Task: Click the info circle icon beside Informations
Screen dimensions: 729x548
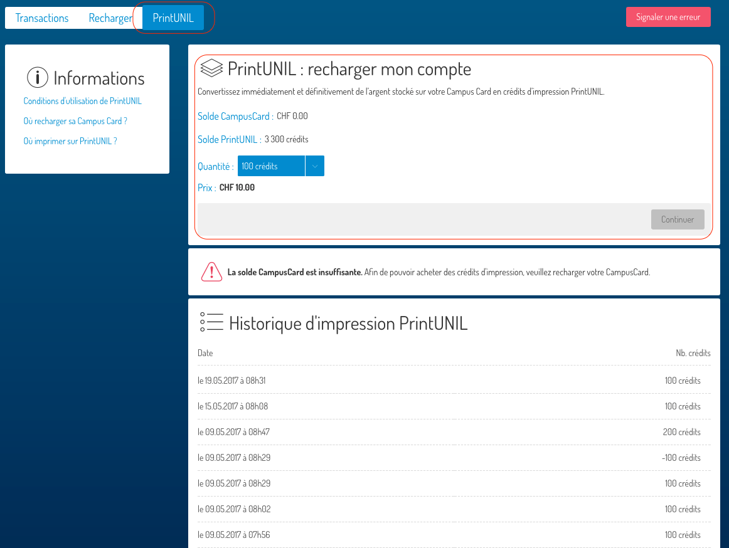Action: [x=38, y=78]
